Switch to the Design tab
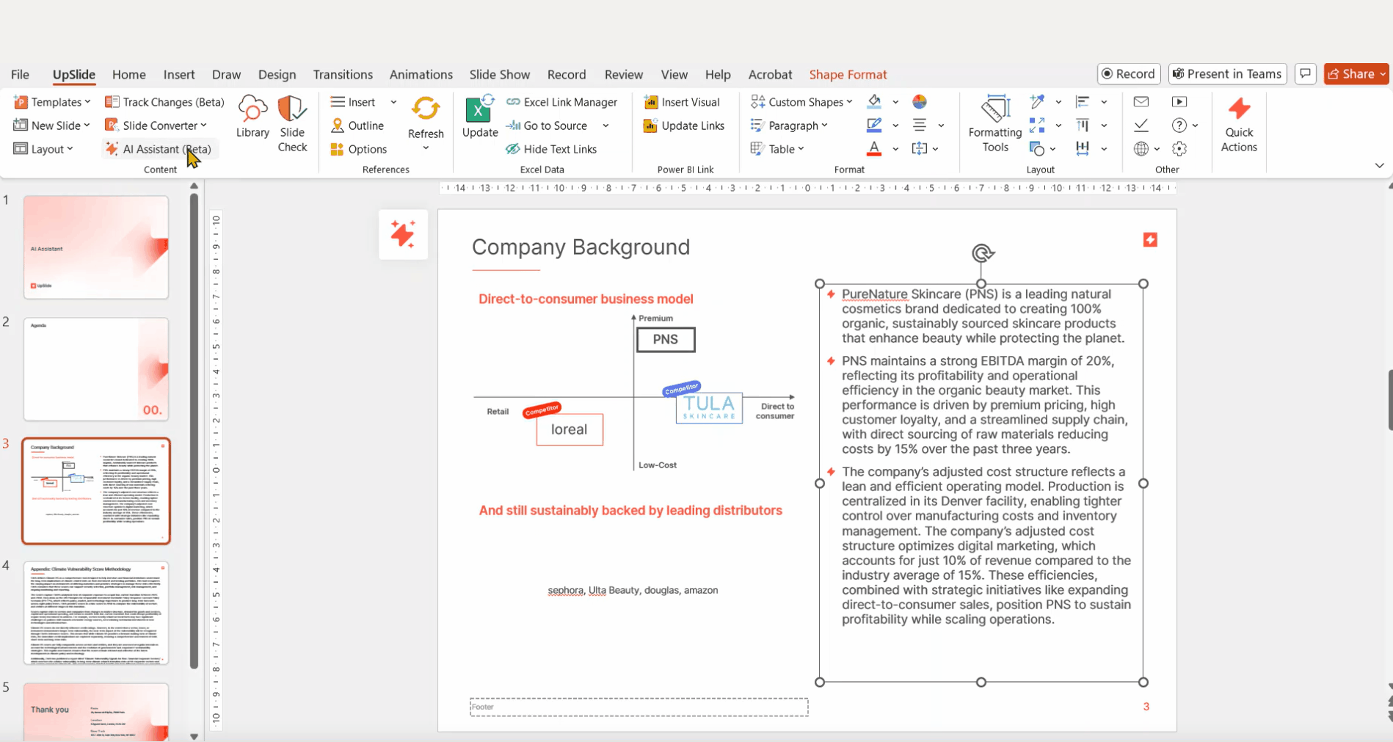 [277, 74]
